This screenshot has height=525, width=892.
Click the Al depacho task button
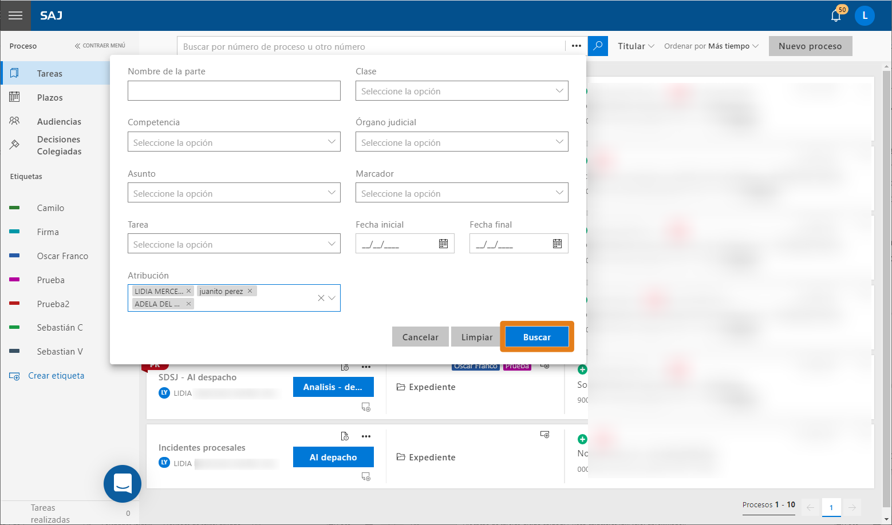click(x=333, y=457)
